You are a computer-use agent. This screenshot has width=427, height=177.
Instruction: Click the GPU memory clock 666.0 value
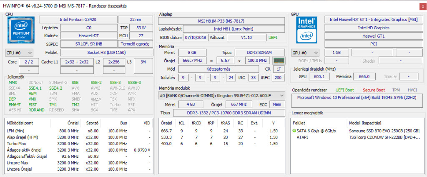click(x=364, y=77)
